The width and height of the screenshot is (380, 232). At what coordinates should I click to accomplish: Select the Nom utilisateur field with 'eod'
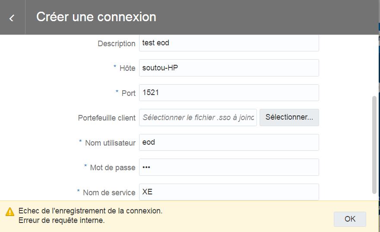229,143
